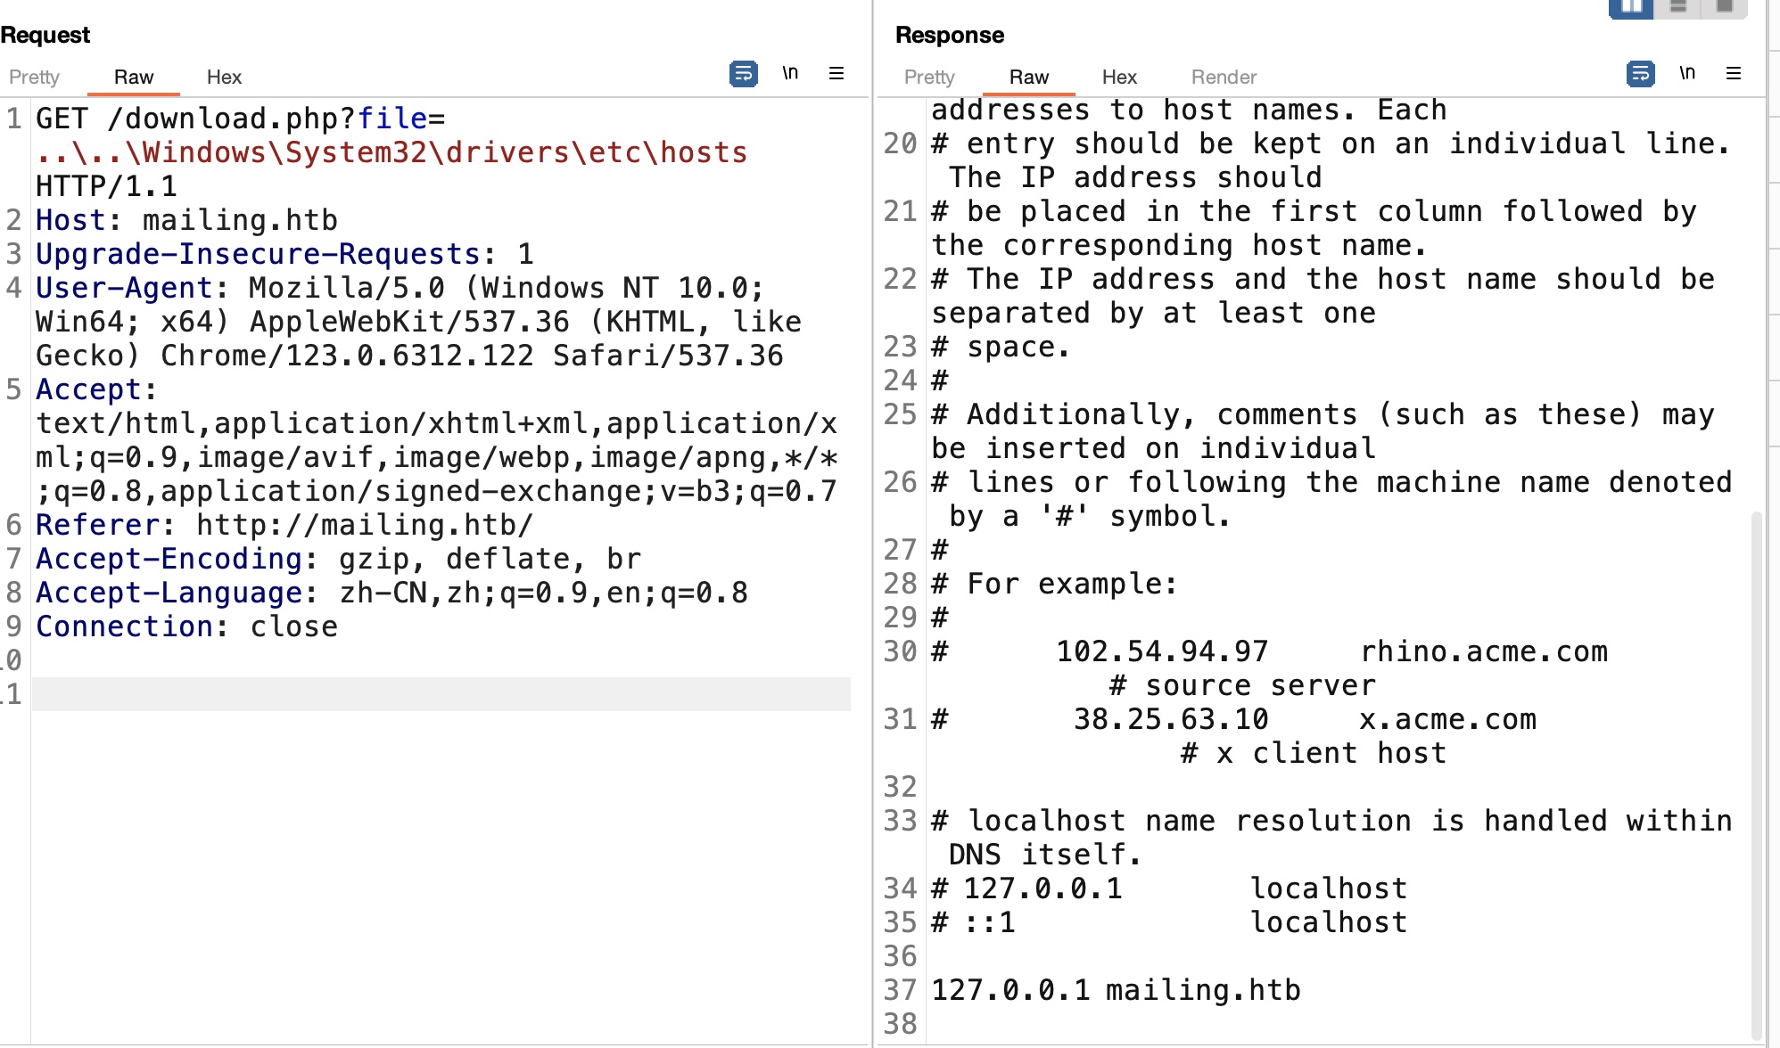This screenshot has height=1048, width=1780.
Task: Select combined tabbed layout view icon
Action: (x=1724, y=7)
